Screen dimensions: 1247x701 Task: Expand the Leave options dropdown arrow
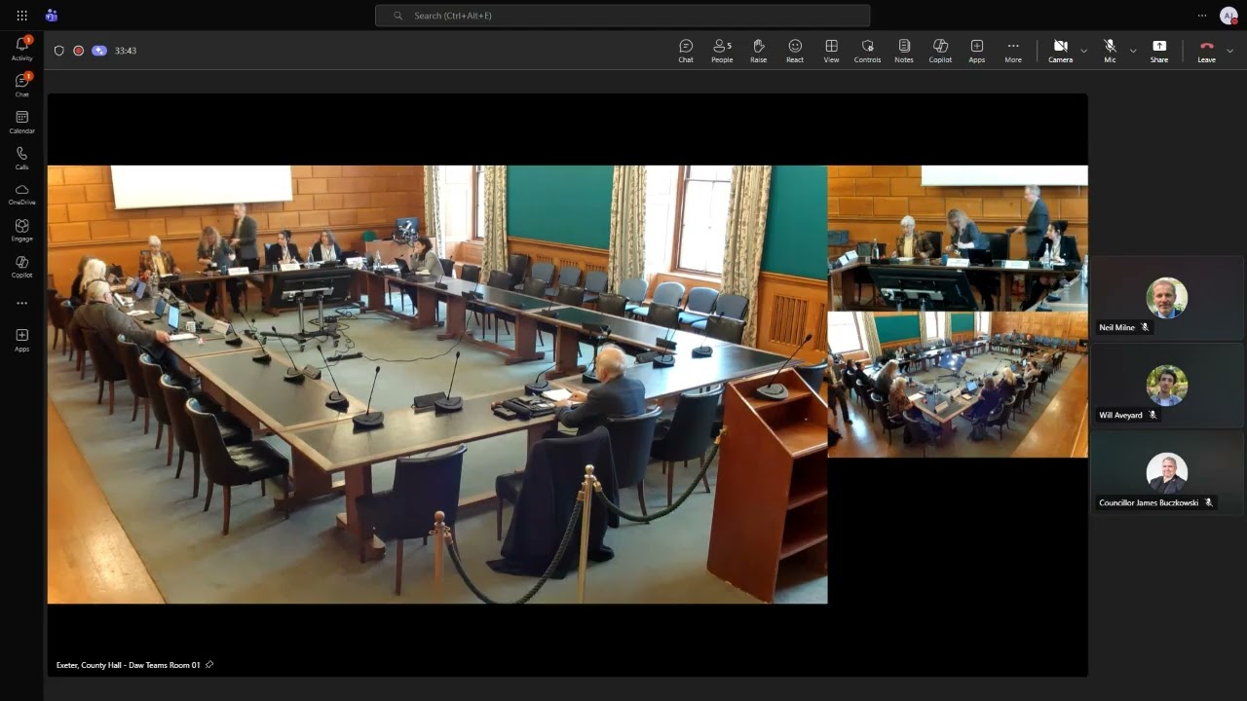(1229, 51)
